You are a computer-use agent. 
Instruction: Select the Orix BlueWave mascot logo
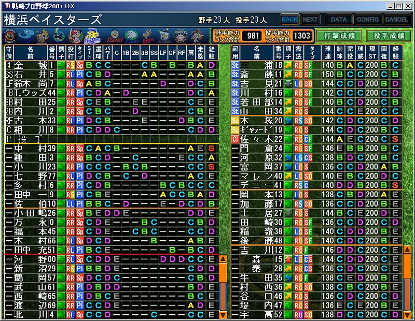198,36
